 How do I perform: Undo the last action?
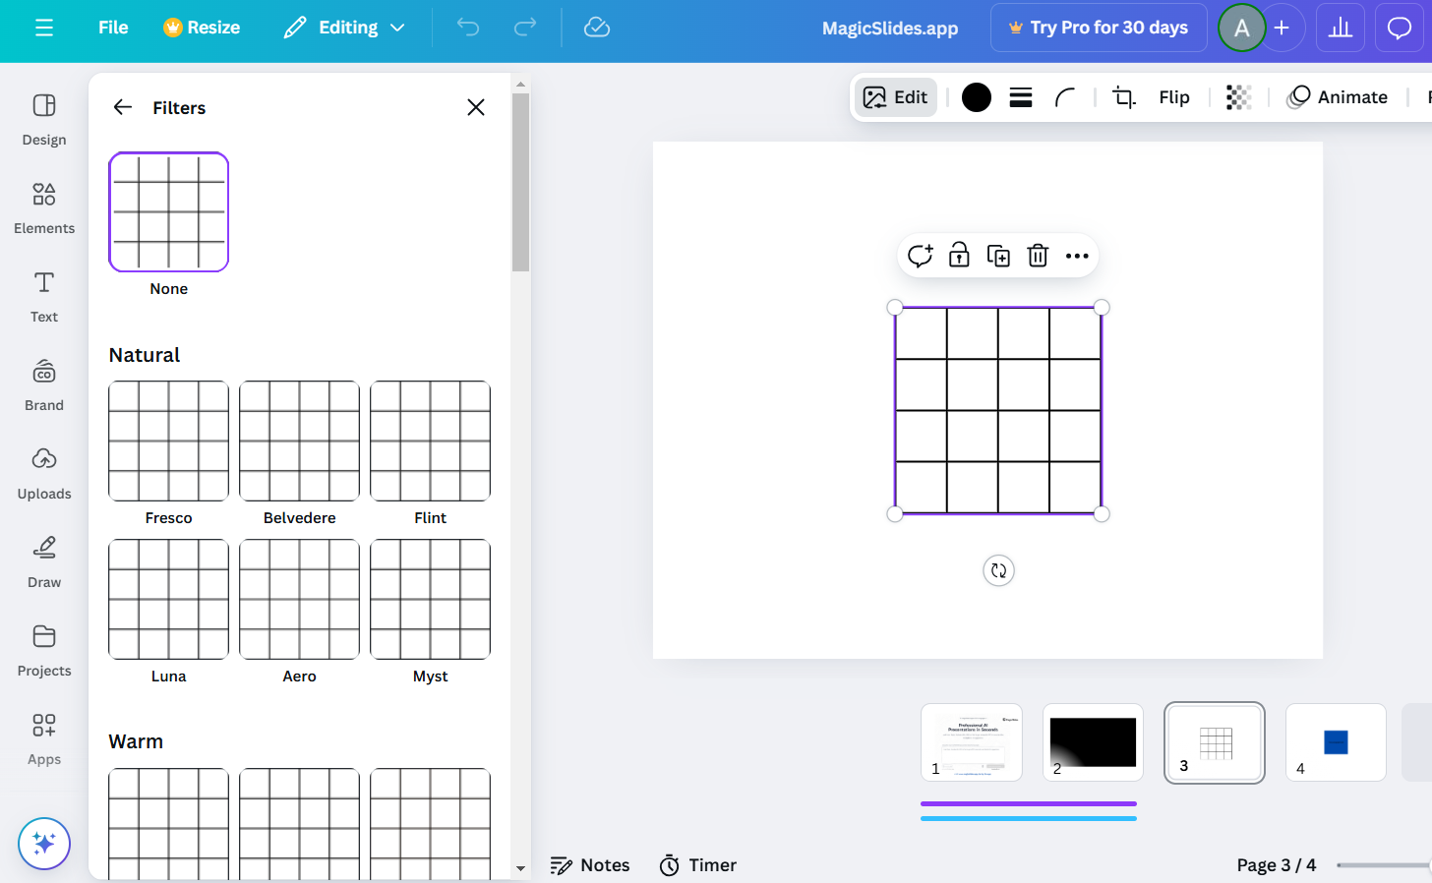468,28
